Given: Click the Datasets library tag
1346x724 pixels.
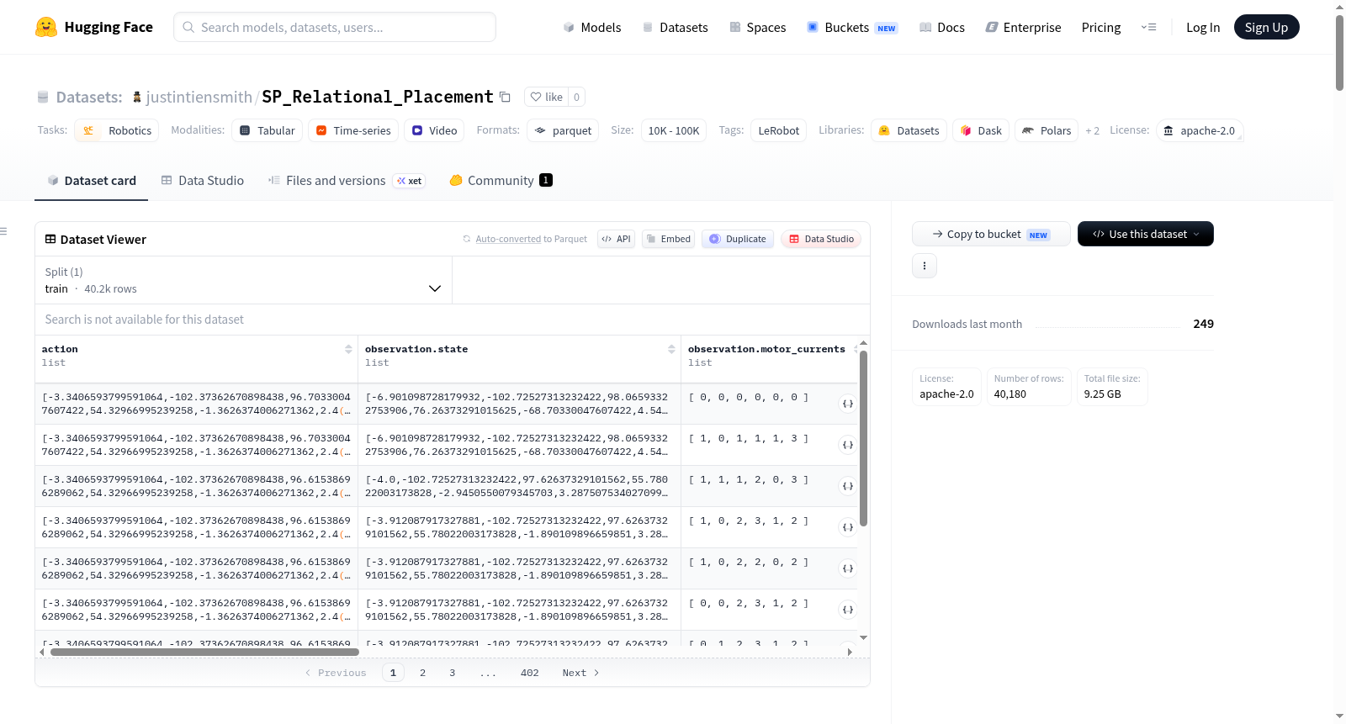Looking at the screenshot, I should point(909,130).
